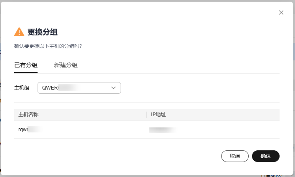Select the host name cell starting with rqwe
The width and height of the screenshot is (295, 177).
tap(30, 130)
